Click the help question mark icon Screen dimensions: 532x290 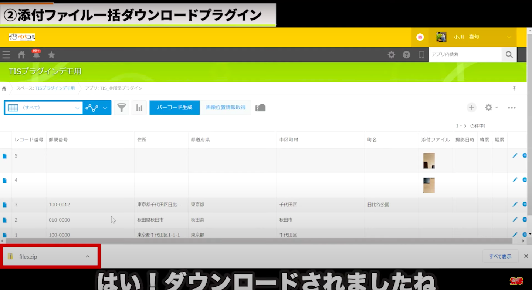click(x=406, y=54)
